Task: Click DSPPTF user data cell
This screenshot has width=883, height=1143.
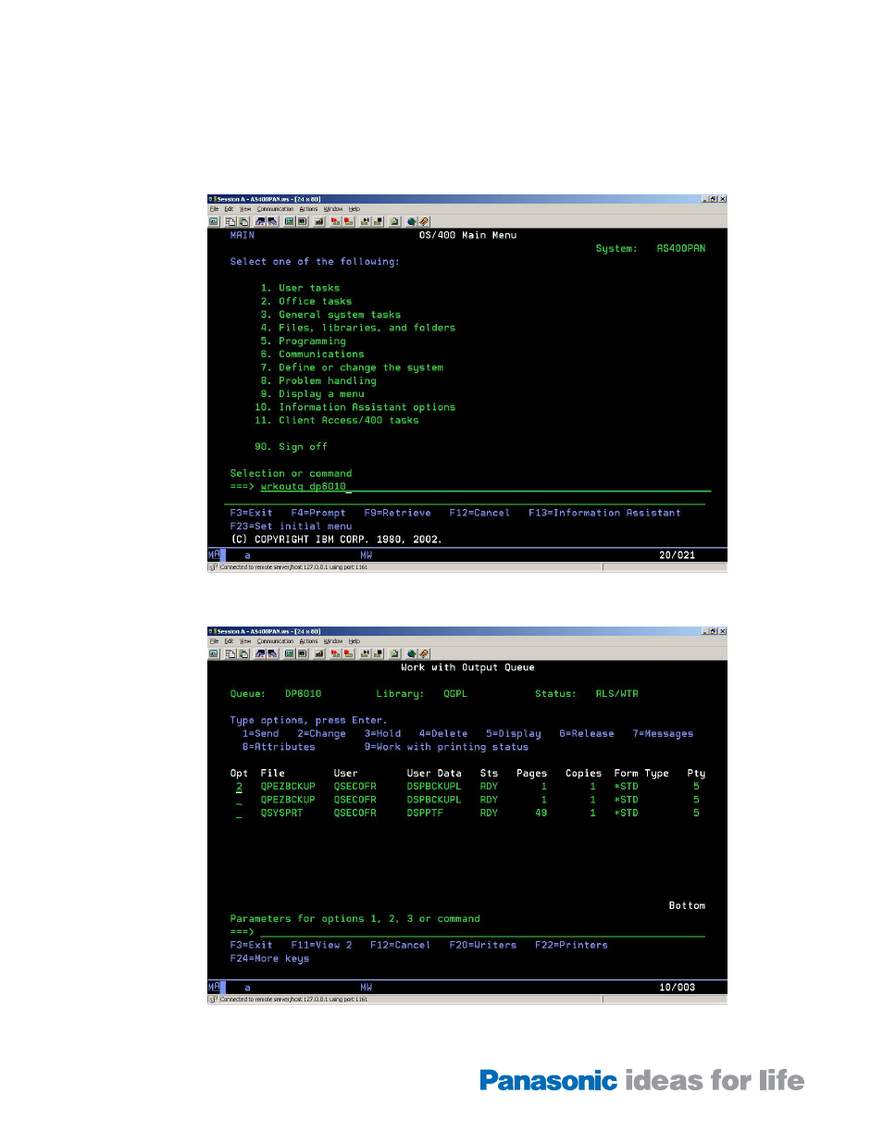Action: 425,814
